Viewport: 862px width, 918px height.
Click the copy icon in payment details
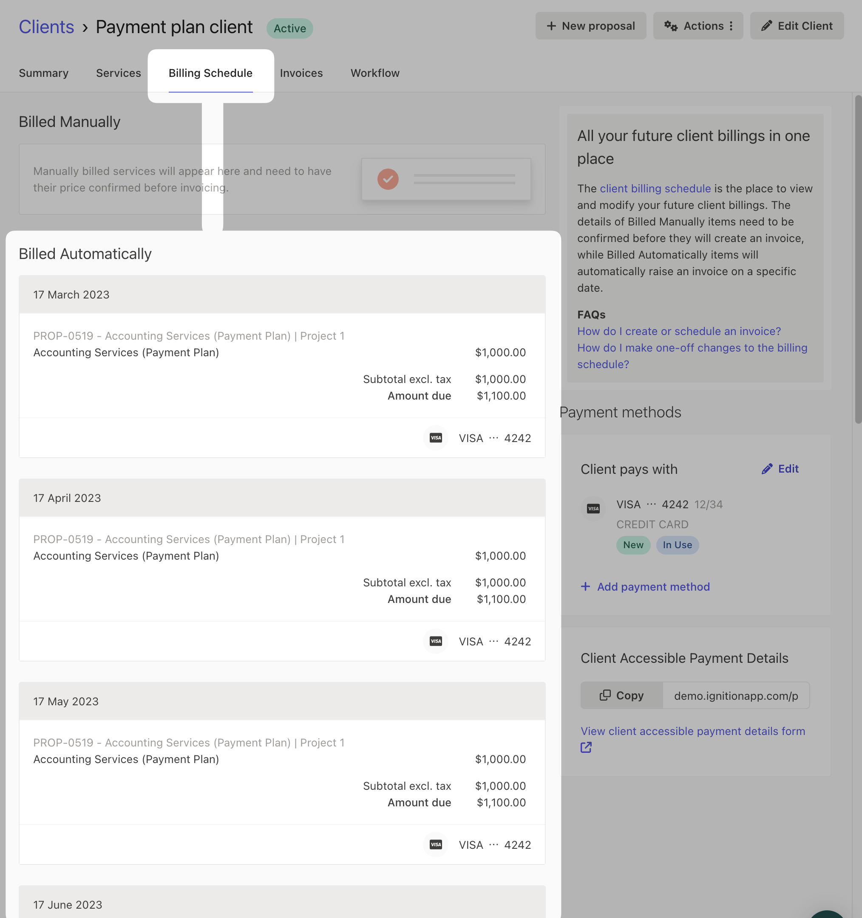(605, 695)
